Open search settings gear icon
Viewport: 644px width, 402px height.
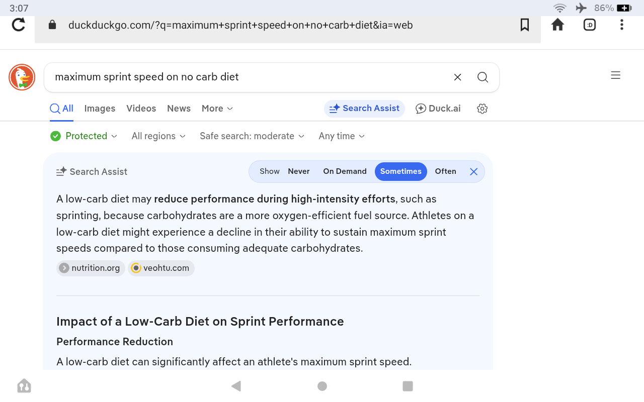click(482, 109)
